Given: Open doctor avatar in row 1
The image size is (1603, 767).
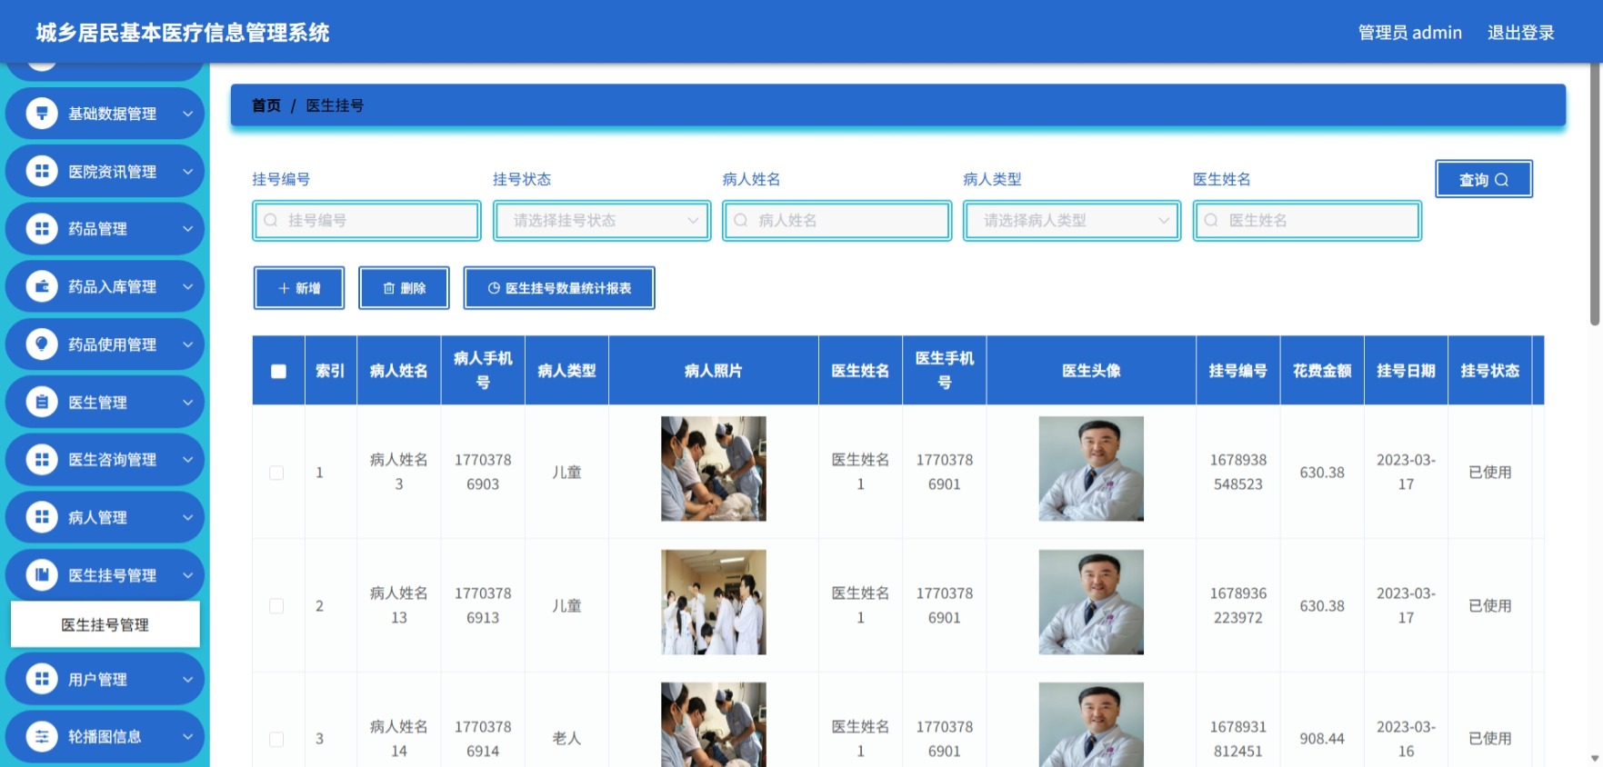Looking at the screenshot, I should tap(1091, 469).
